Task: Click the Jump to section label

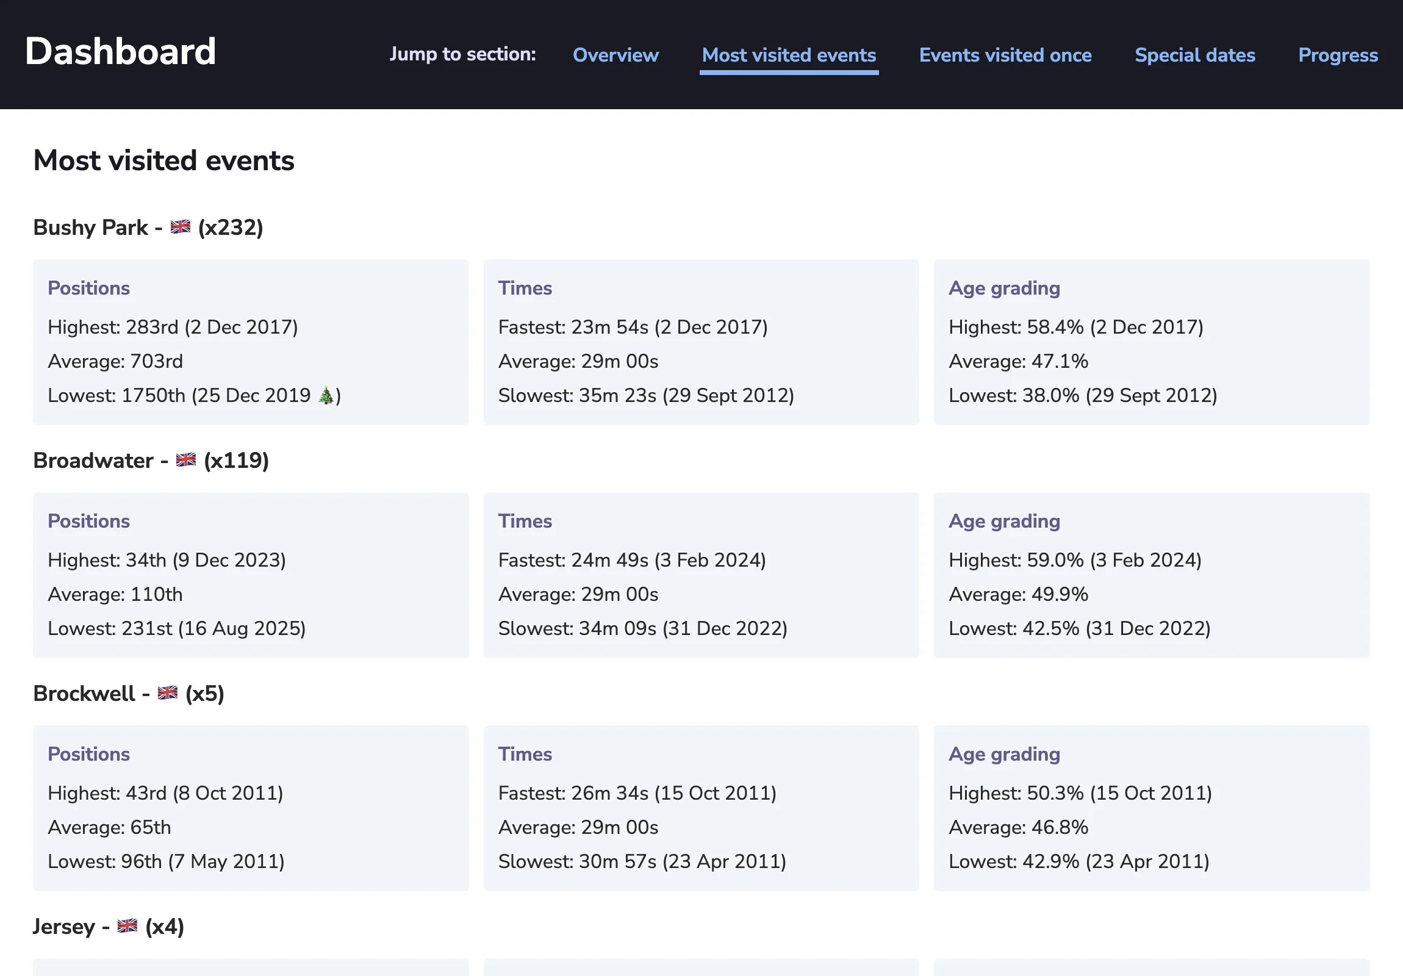Action: [x=462, y=54]
